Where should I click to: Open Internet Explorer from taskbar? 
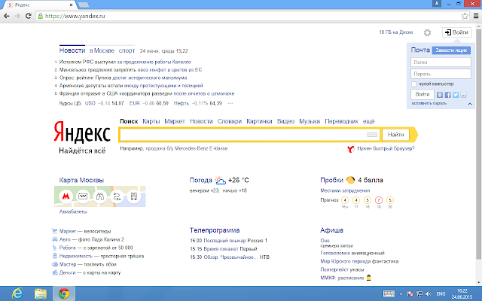point(17,293)
